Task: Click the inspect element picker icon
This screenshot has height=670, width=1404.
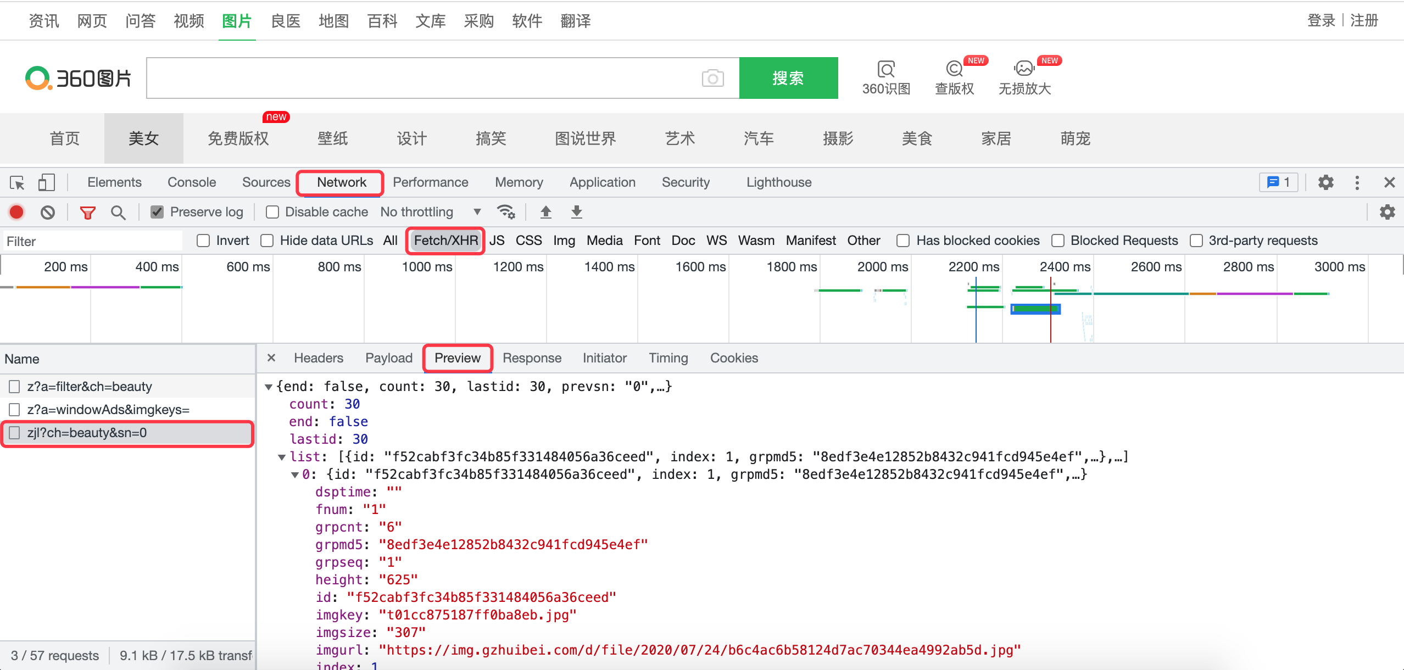Action: (17, 182)
